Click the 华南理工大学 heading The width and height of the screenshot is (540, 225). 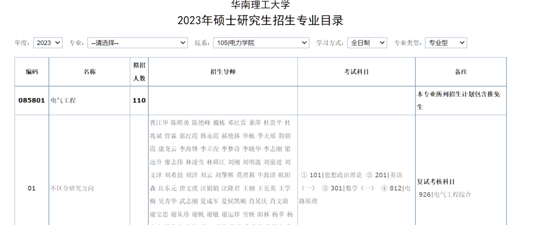tap(260, 4)
